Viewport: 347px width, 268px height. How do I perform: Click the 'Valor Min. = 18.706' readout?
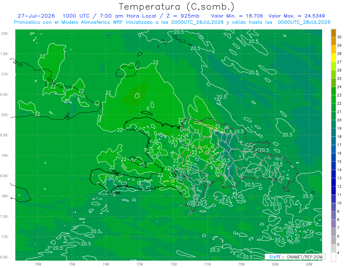click(237, 16)
